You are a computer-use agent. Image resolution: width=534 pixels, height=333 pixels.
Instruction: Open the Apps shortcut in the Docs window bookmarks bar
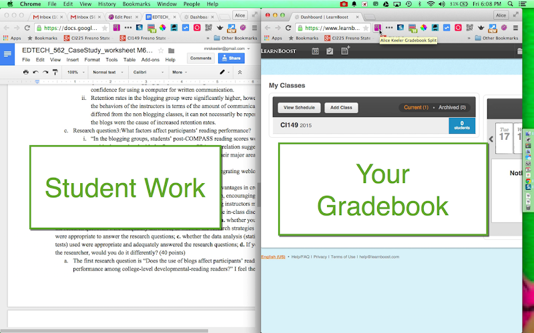coord(12,38)
